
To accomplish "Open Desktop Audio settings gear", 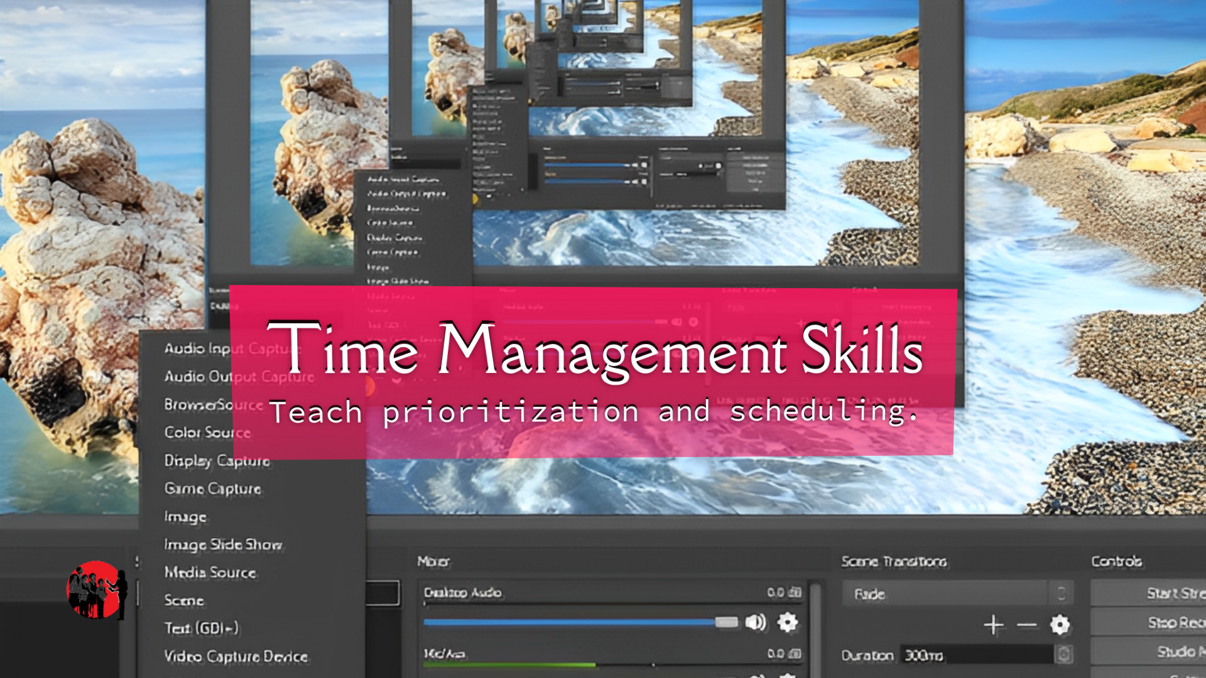I will click(x=788, y=622).
